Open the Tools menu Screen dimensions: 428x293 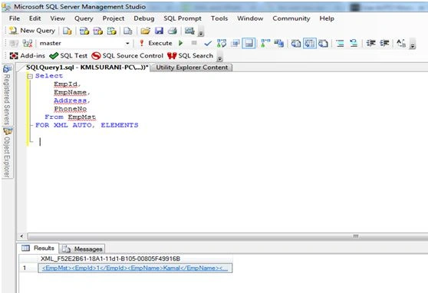pos(219,18)
